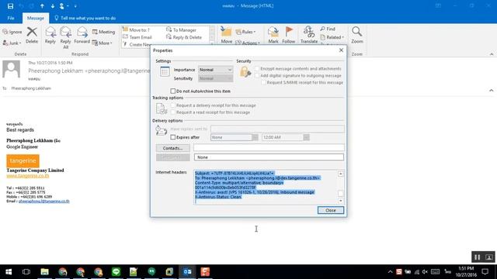
Task: Open the signature email address link
Action: [44, 201]
